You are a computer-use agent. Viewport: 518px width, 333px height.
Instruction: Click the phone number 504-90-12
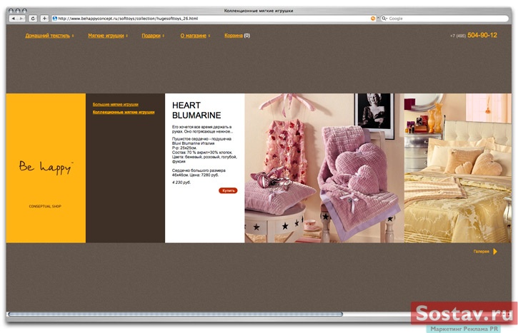click(x=482, y=35)
